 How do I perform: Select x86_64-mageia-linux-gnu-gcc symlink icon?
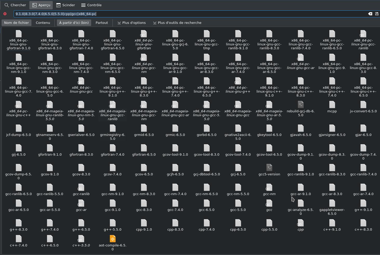coord(238,105)
